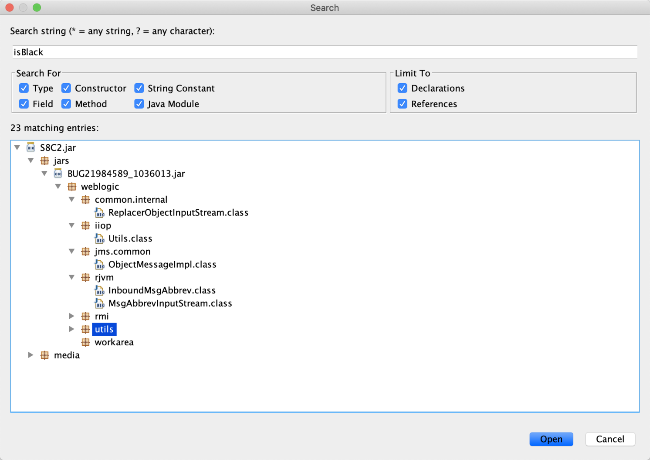
Task: Click the BUG21984589_1036013.jar archive icon
Action: click(58, 174)
